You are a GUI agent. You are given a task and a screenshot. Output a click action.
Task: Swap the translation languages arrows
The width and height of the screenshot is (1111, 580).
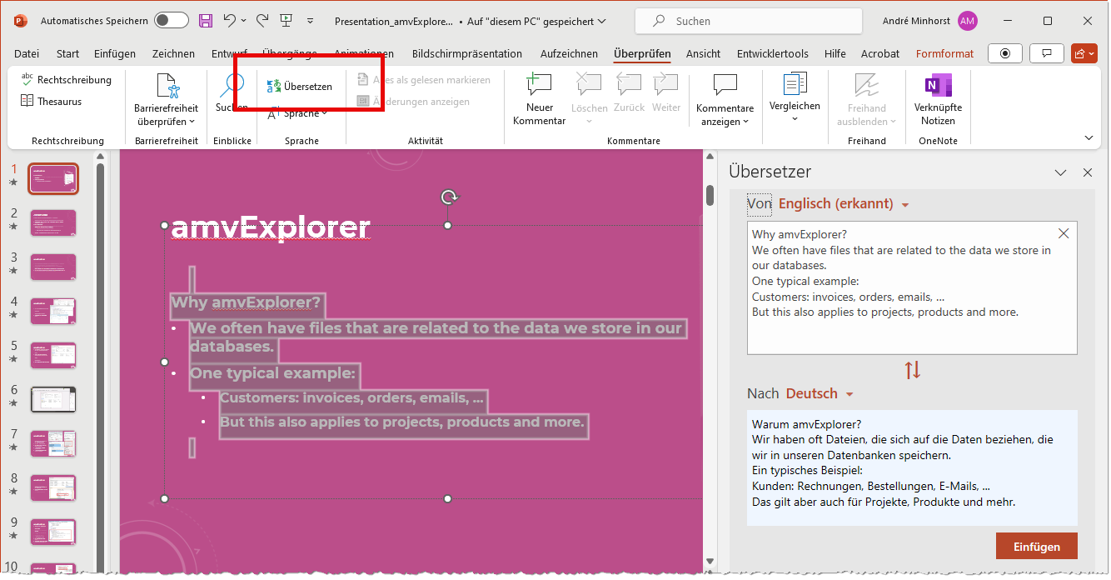912,371
